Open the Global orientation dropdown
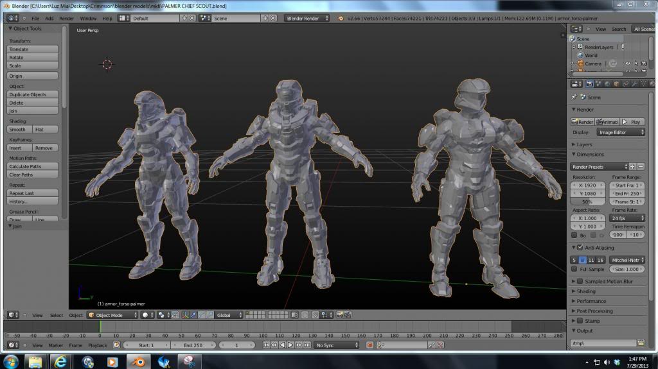The width and height of the screenshot is (658, 369). pos(229,315)
